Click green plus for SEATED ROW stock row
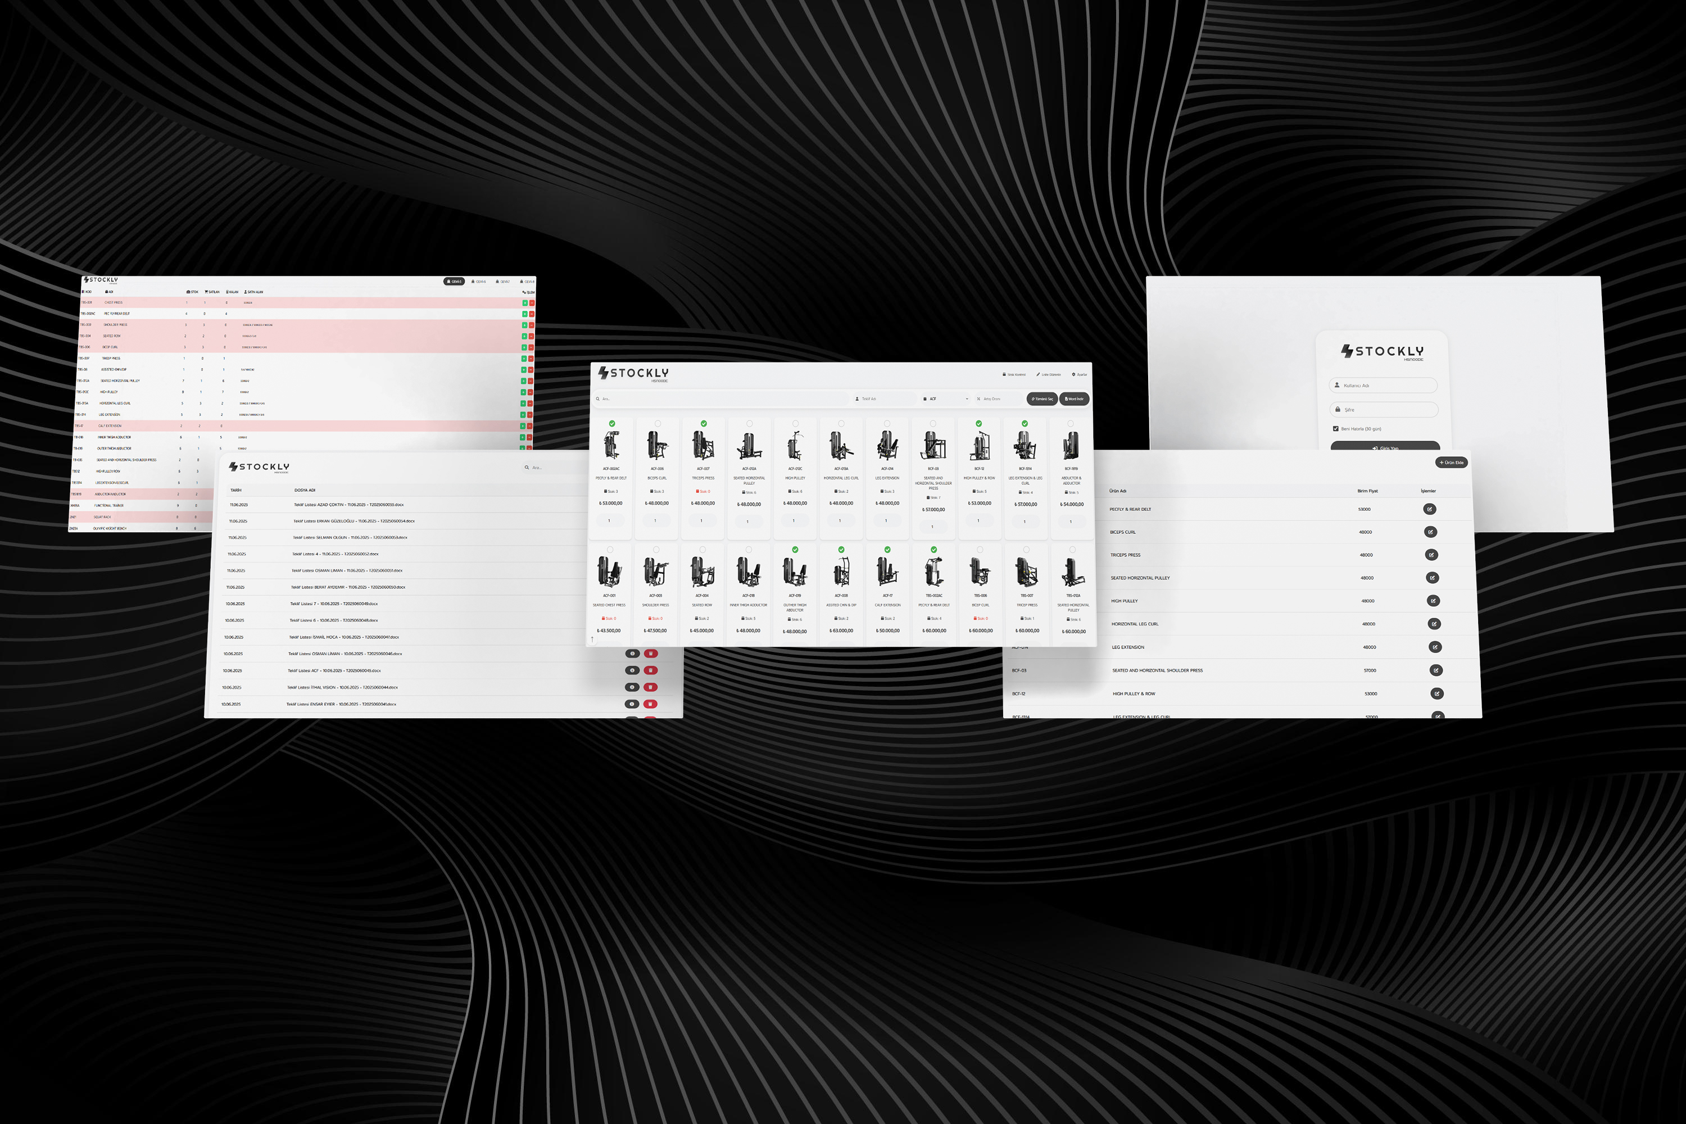The width and height of the screenshot is (1686, 1124). 524,336
